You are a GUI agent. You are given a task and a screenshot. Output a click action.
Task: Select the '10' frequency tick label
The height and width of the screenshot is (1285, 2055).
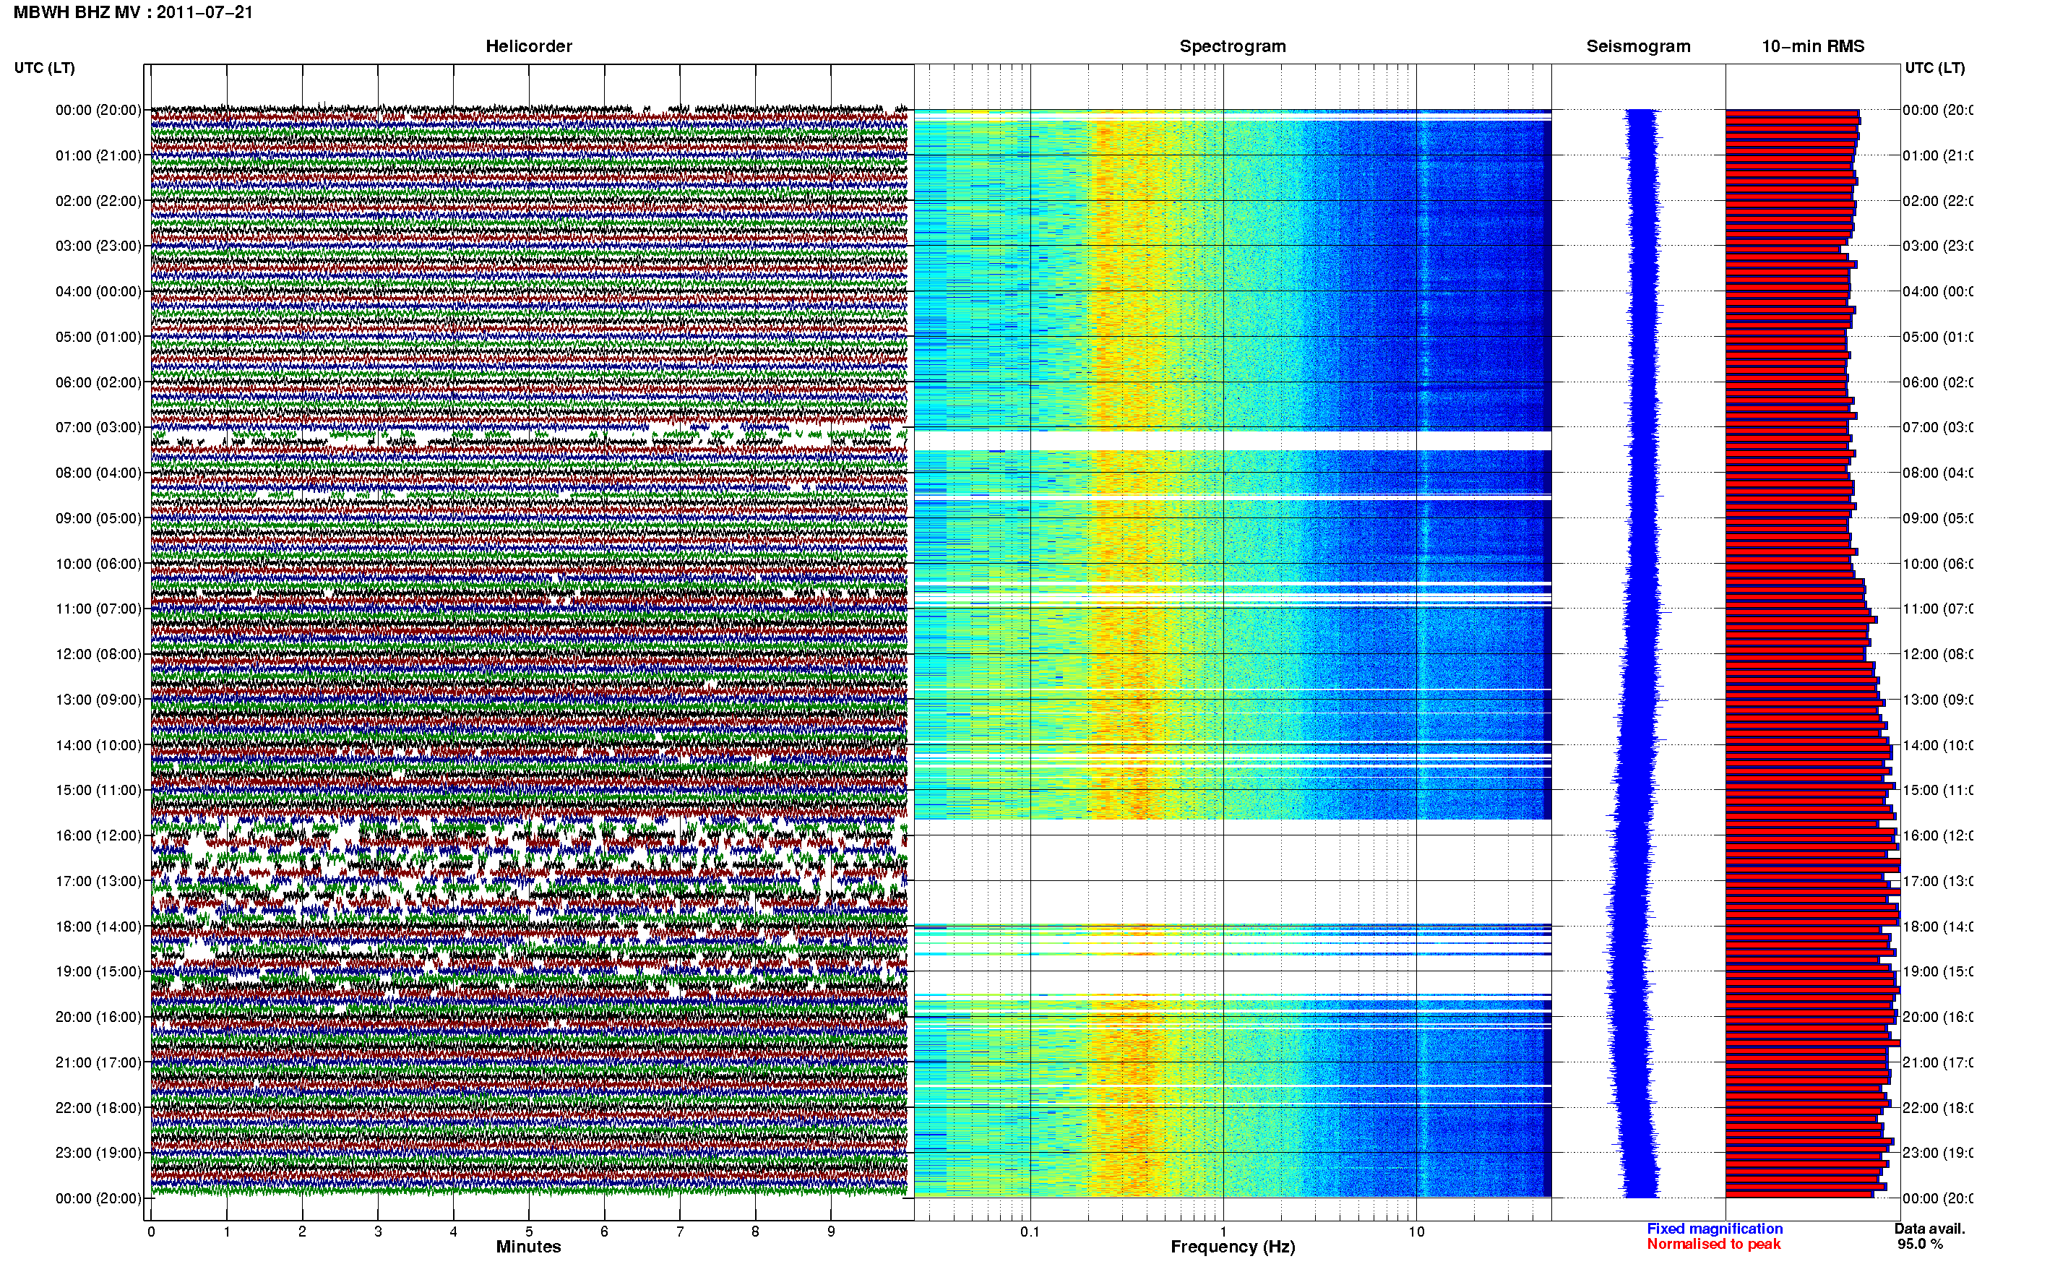tap(1416, 1232)
